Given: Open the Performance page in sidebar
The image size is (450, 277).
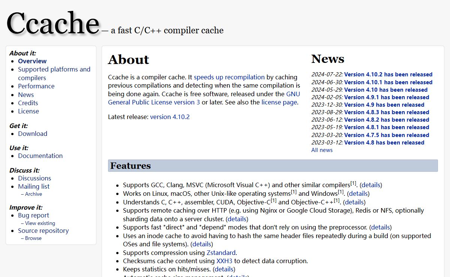Looking at the screenshot, I should pos(36,86).
